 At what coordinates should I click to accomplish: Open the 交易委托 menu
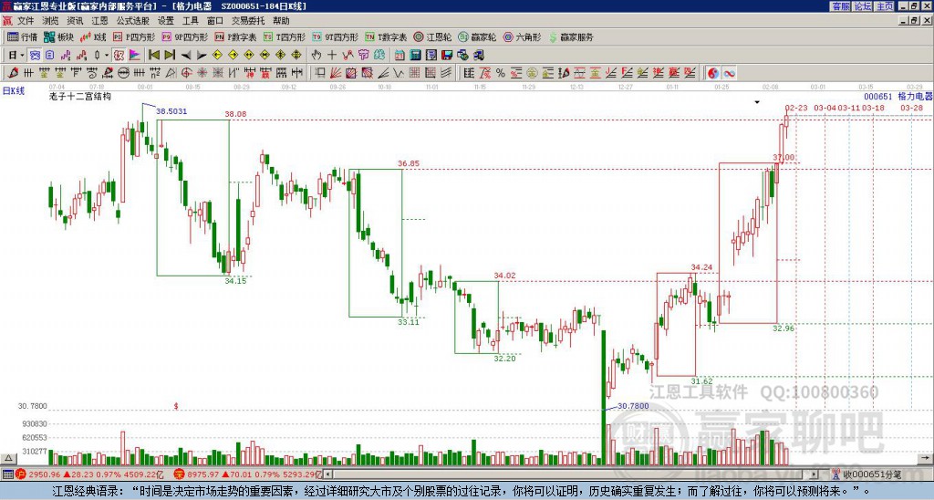point(248,21)
